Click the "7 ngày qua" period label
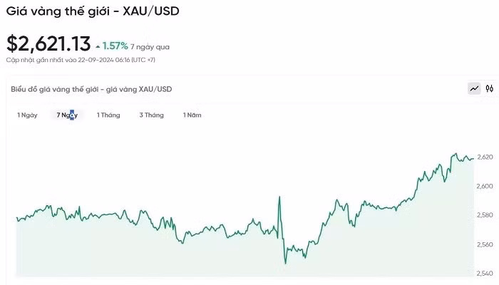 point(150,47)
